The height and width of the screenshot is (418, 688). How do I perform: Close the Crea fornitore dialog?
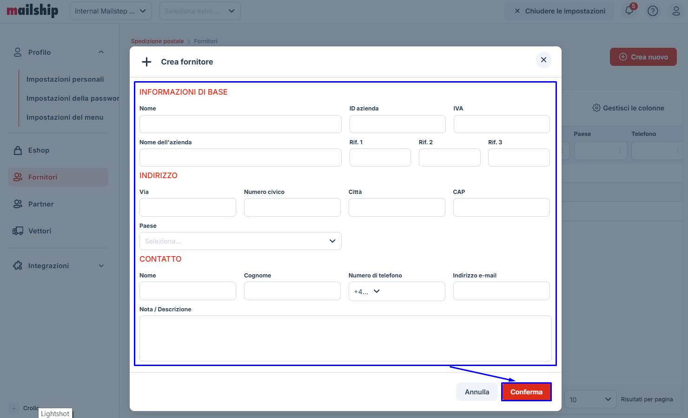click(x=543, y=60)
